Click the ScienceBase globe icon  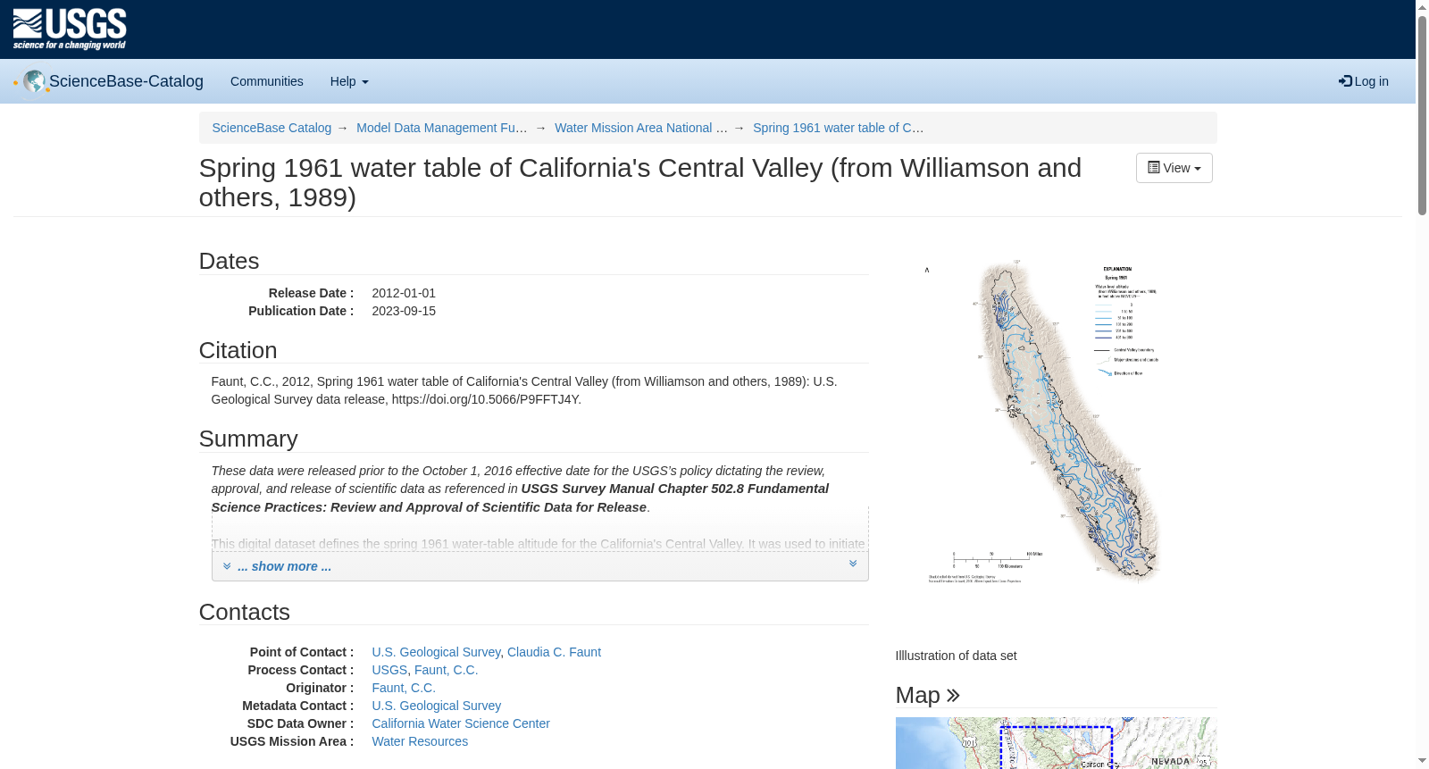(x=34, y=81)
